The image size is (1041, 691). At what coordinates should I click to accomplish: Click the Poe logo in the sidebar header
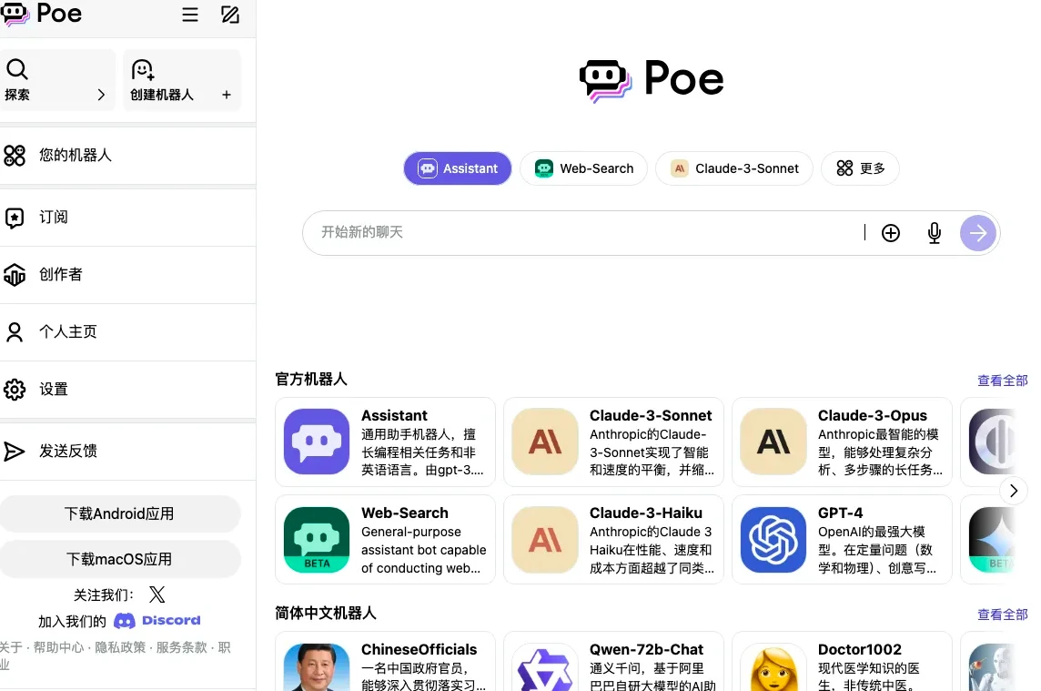point(41,14)
